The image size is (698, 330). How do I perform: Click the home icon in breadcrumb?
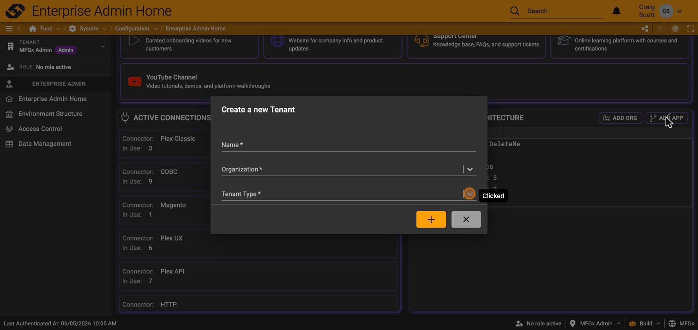pos(33,29)
